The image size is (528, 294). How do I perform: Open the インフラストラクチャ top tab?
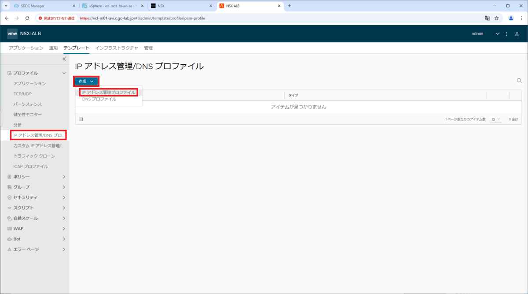117,48
